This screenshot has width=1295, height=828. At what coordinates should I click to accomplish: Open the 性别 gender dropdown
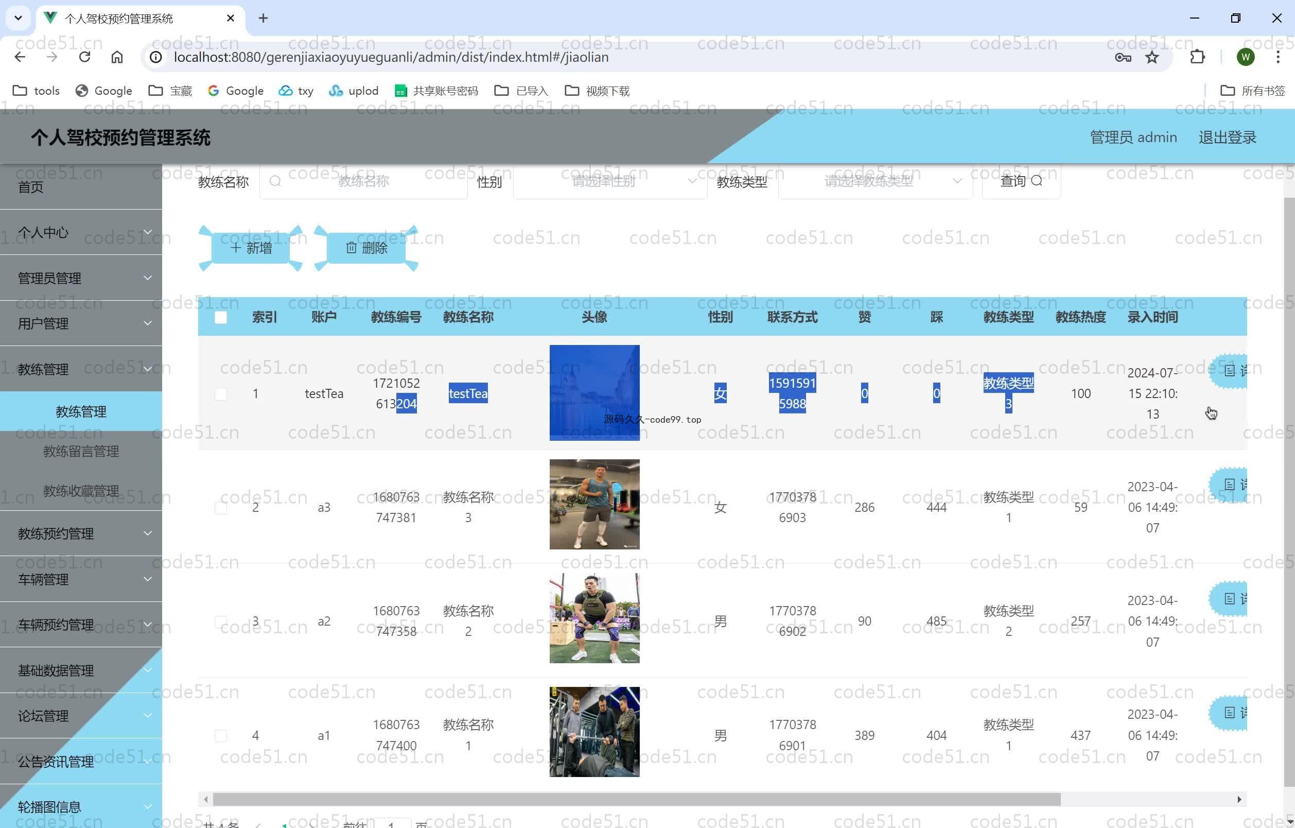(610, 181)
